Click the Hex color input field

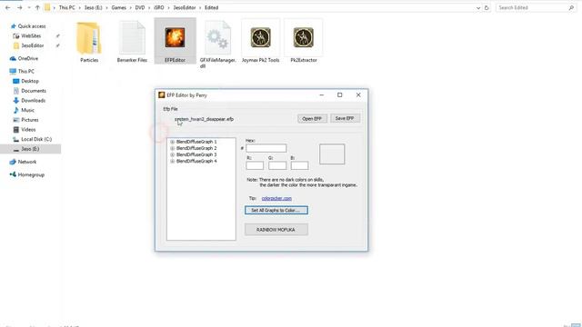(266, 148)
